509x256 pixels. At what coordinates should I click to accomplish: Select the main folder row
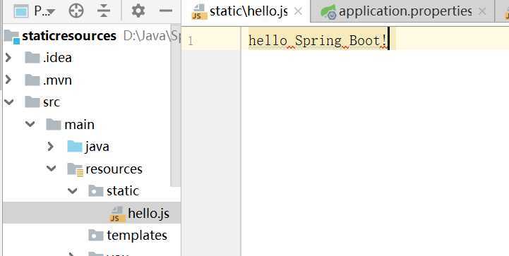coord(92,124)
